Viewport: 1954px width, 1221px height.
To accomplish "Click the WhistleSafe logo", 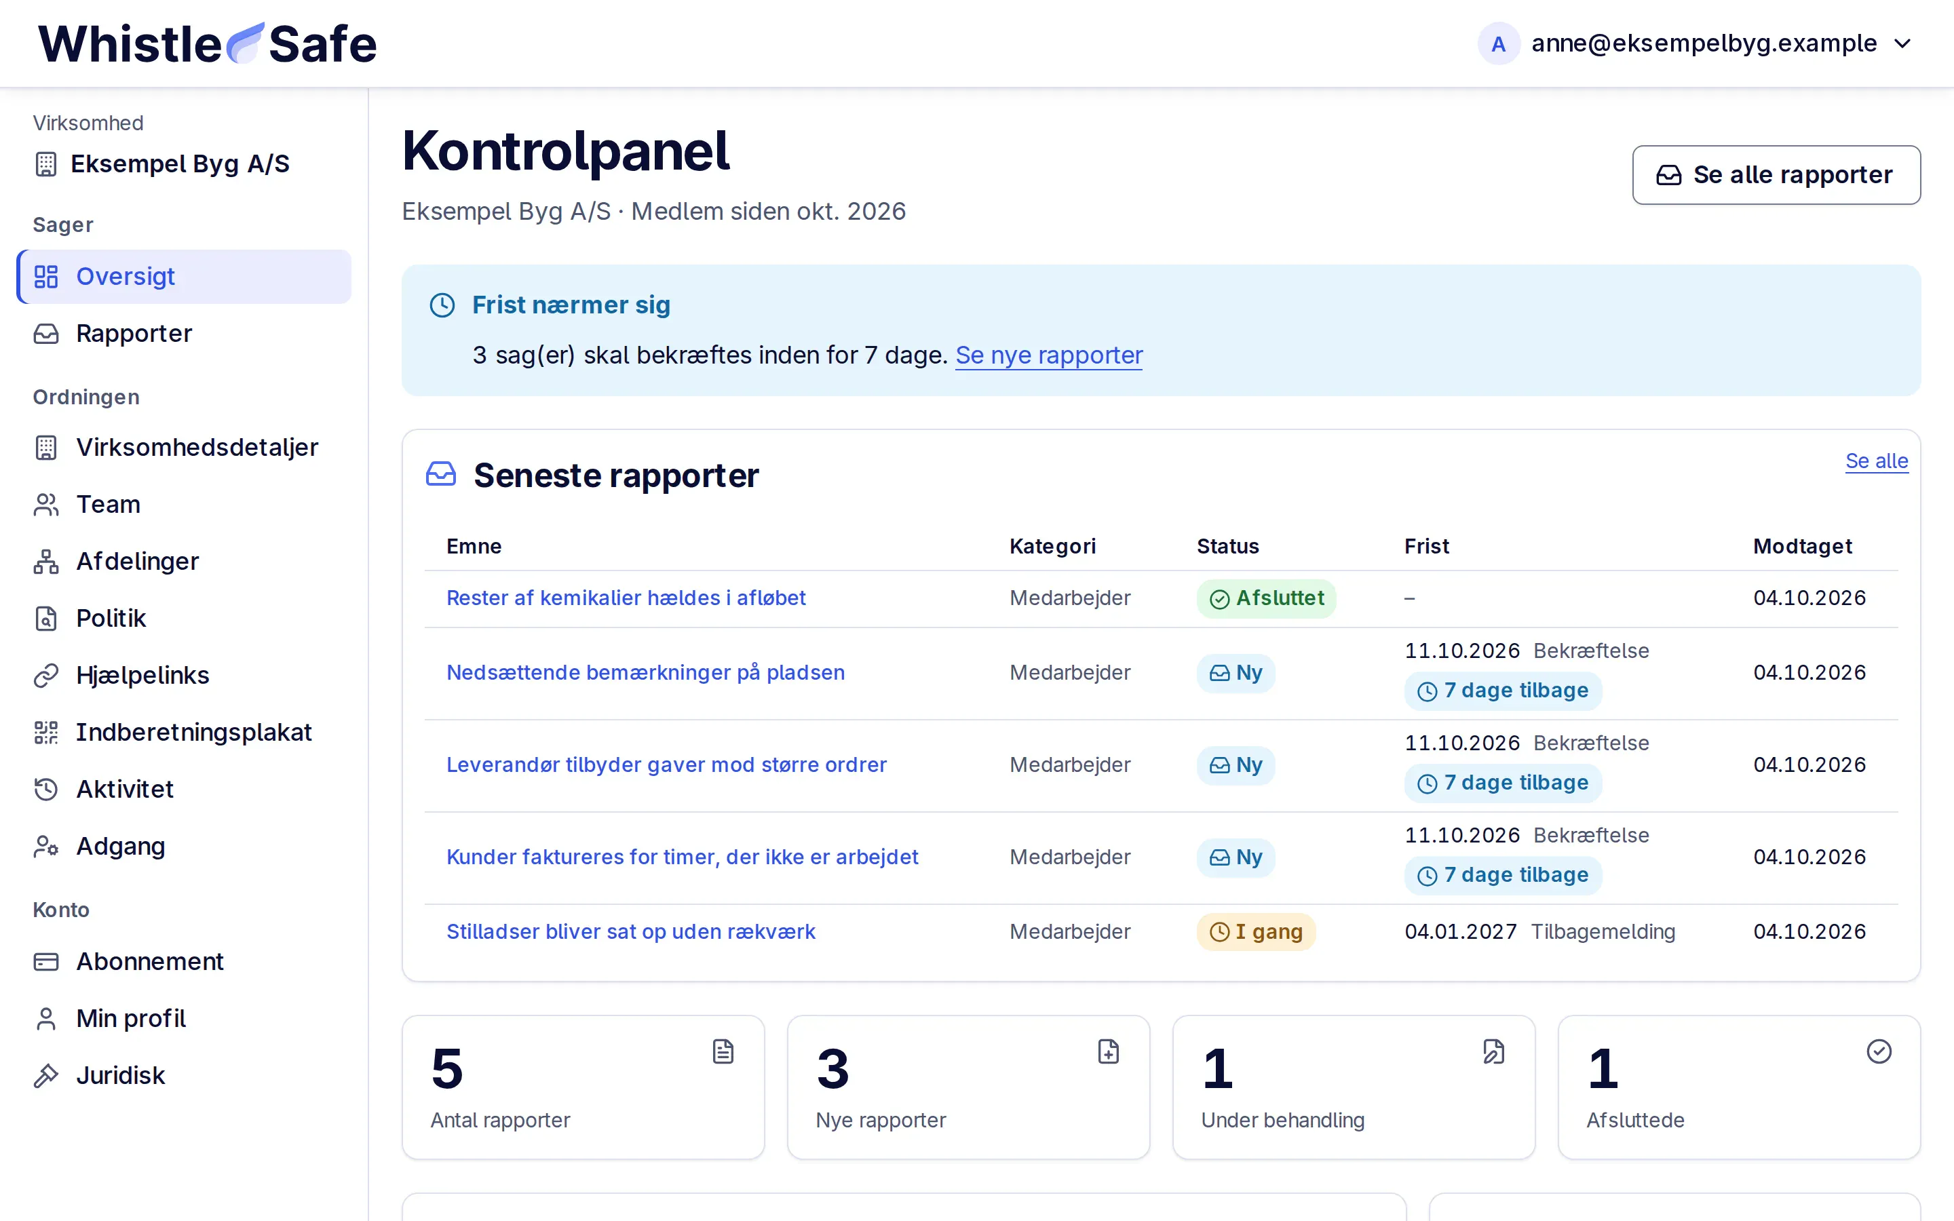I will (208, 43).
